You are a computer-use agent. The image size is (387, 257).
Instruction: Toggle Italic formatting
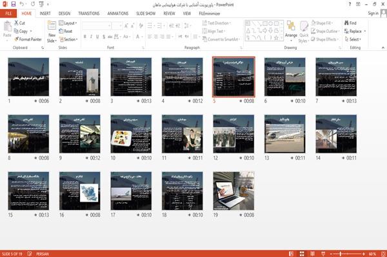click(x=91, y=37)
